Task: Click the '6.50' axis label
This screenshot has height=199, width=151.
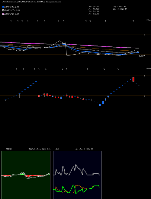Action: (x=142, y=56)
